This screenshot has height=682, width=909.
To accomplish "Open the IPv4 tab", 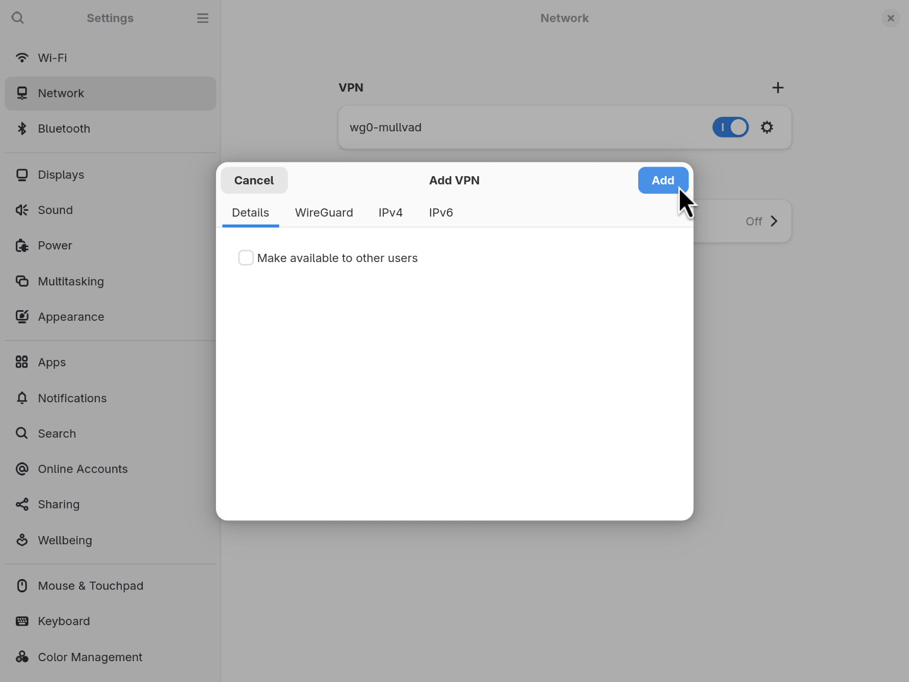I will [391, 213].
